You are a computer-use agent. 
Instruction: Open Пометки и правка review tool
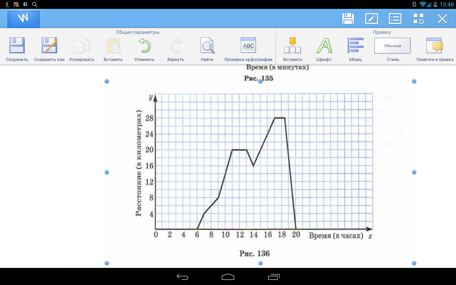(x=435, y=46)
